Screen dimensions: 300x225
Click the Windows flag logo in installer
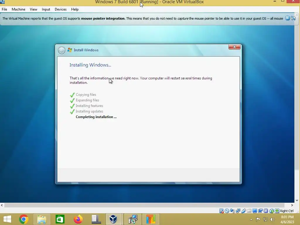click(x=70, y=50)
